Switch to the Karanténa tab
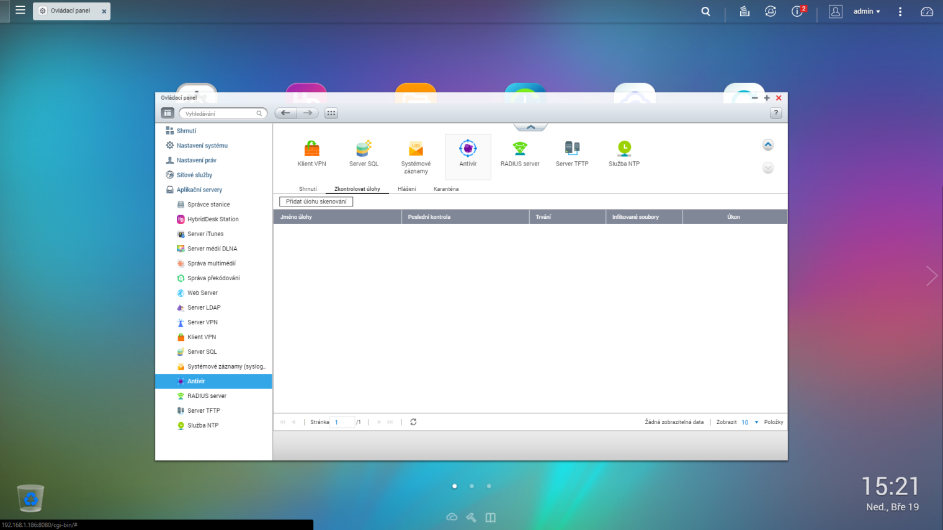 tap(446, 189)
